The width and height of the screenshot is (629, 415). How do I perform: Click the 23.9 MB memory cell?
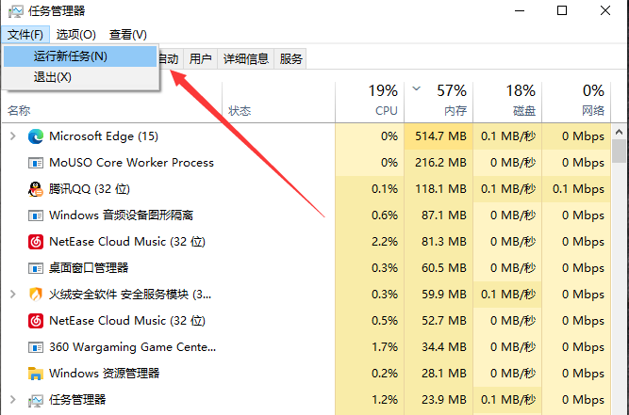point(439,400)
